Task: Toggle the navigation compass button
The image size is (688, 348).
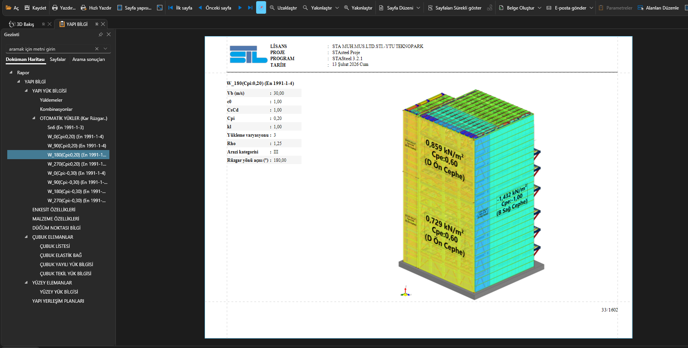Action: pos(261,8)
